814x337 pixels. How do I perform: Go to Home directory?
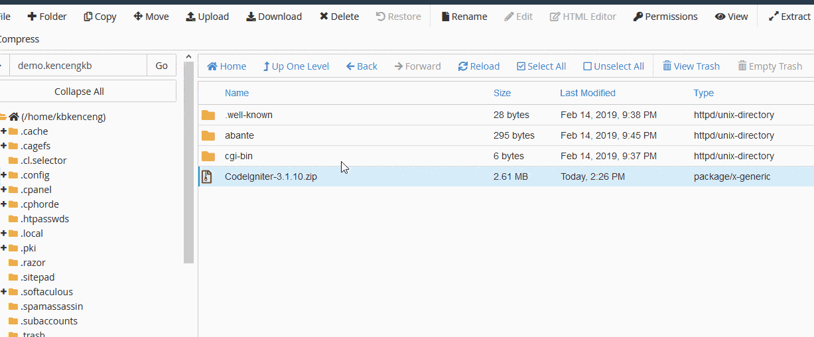coord(226,66)
